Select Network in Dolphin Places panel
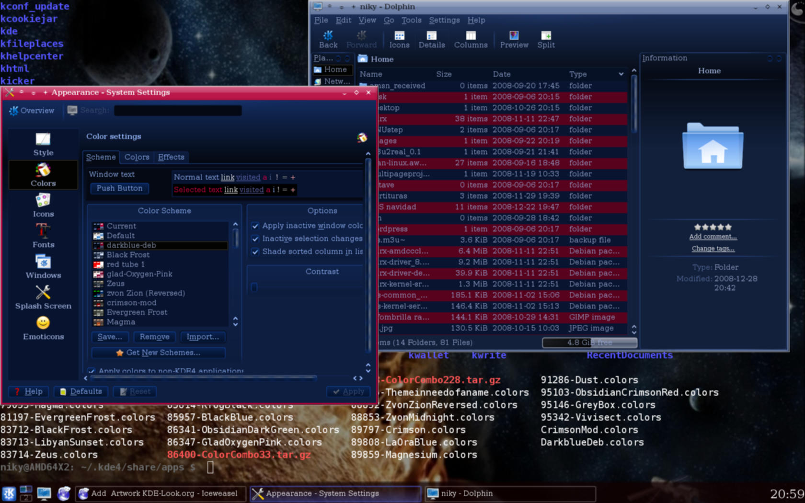This screenshot has height=503, width=805. click(x=333, y=81)
